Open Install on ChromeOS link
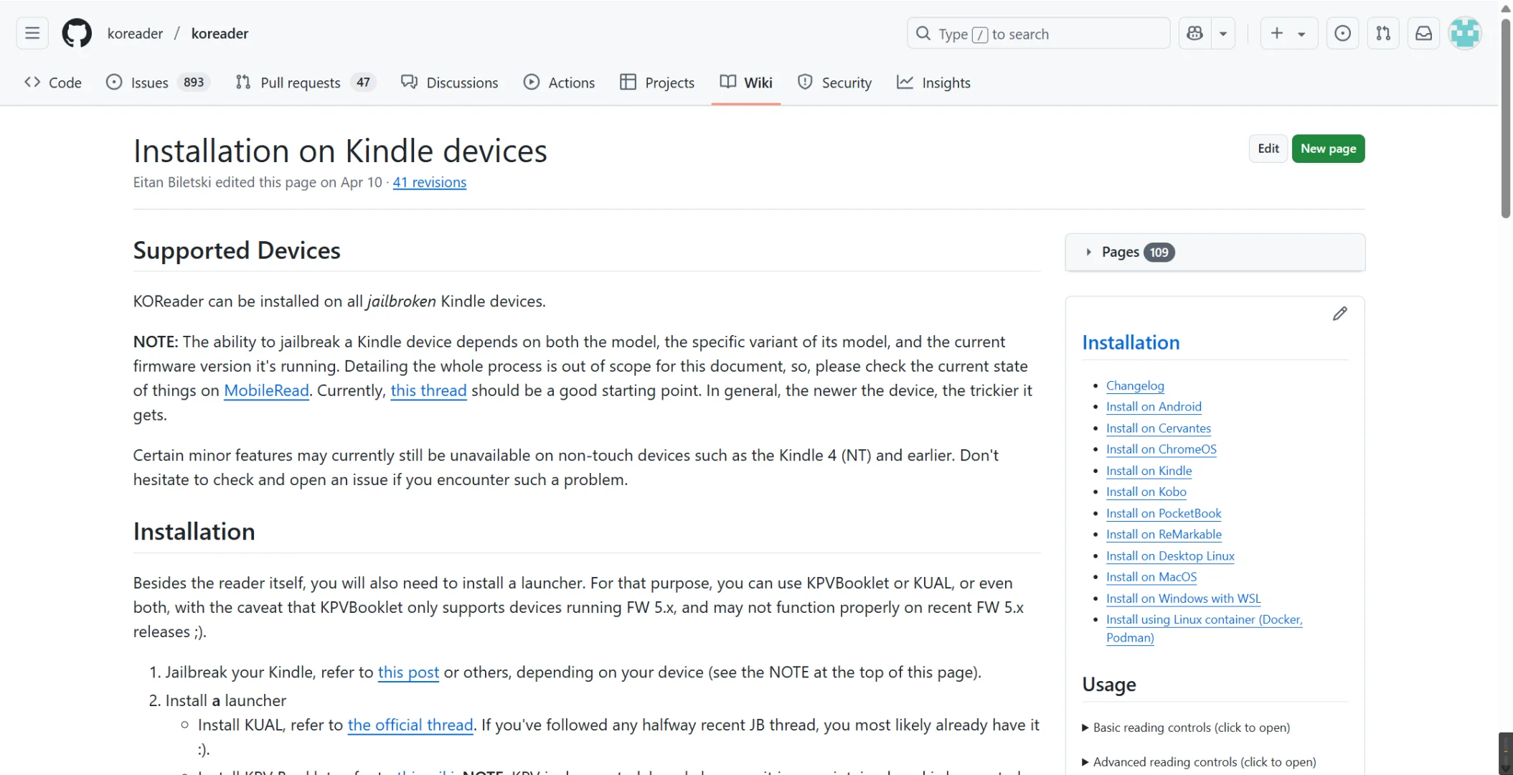This screenshot has height=775, width=1513. click(1161, 448)
